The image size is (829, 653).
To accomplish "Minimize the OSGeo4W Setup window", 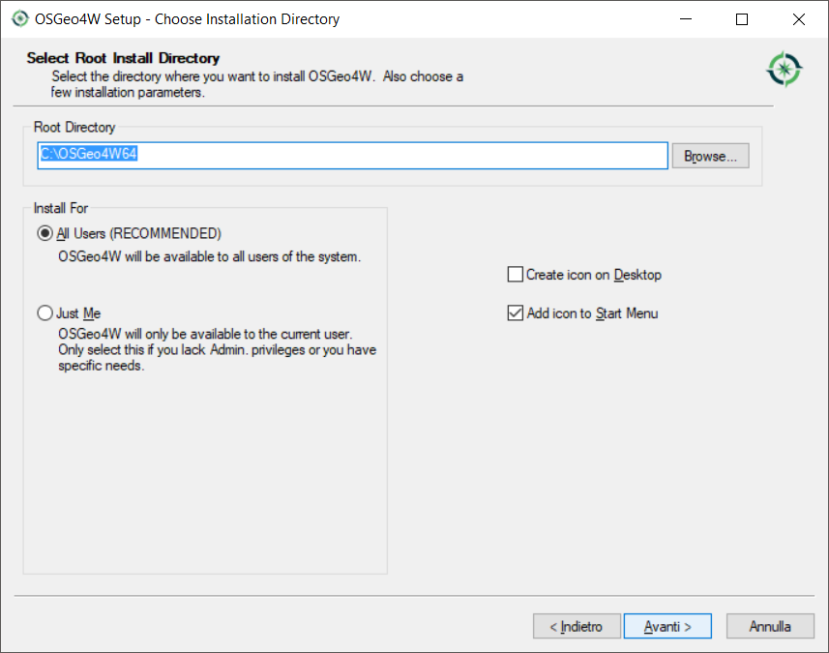I will pos(685,19).
